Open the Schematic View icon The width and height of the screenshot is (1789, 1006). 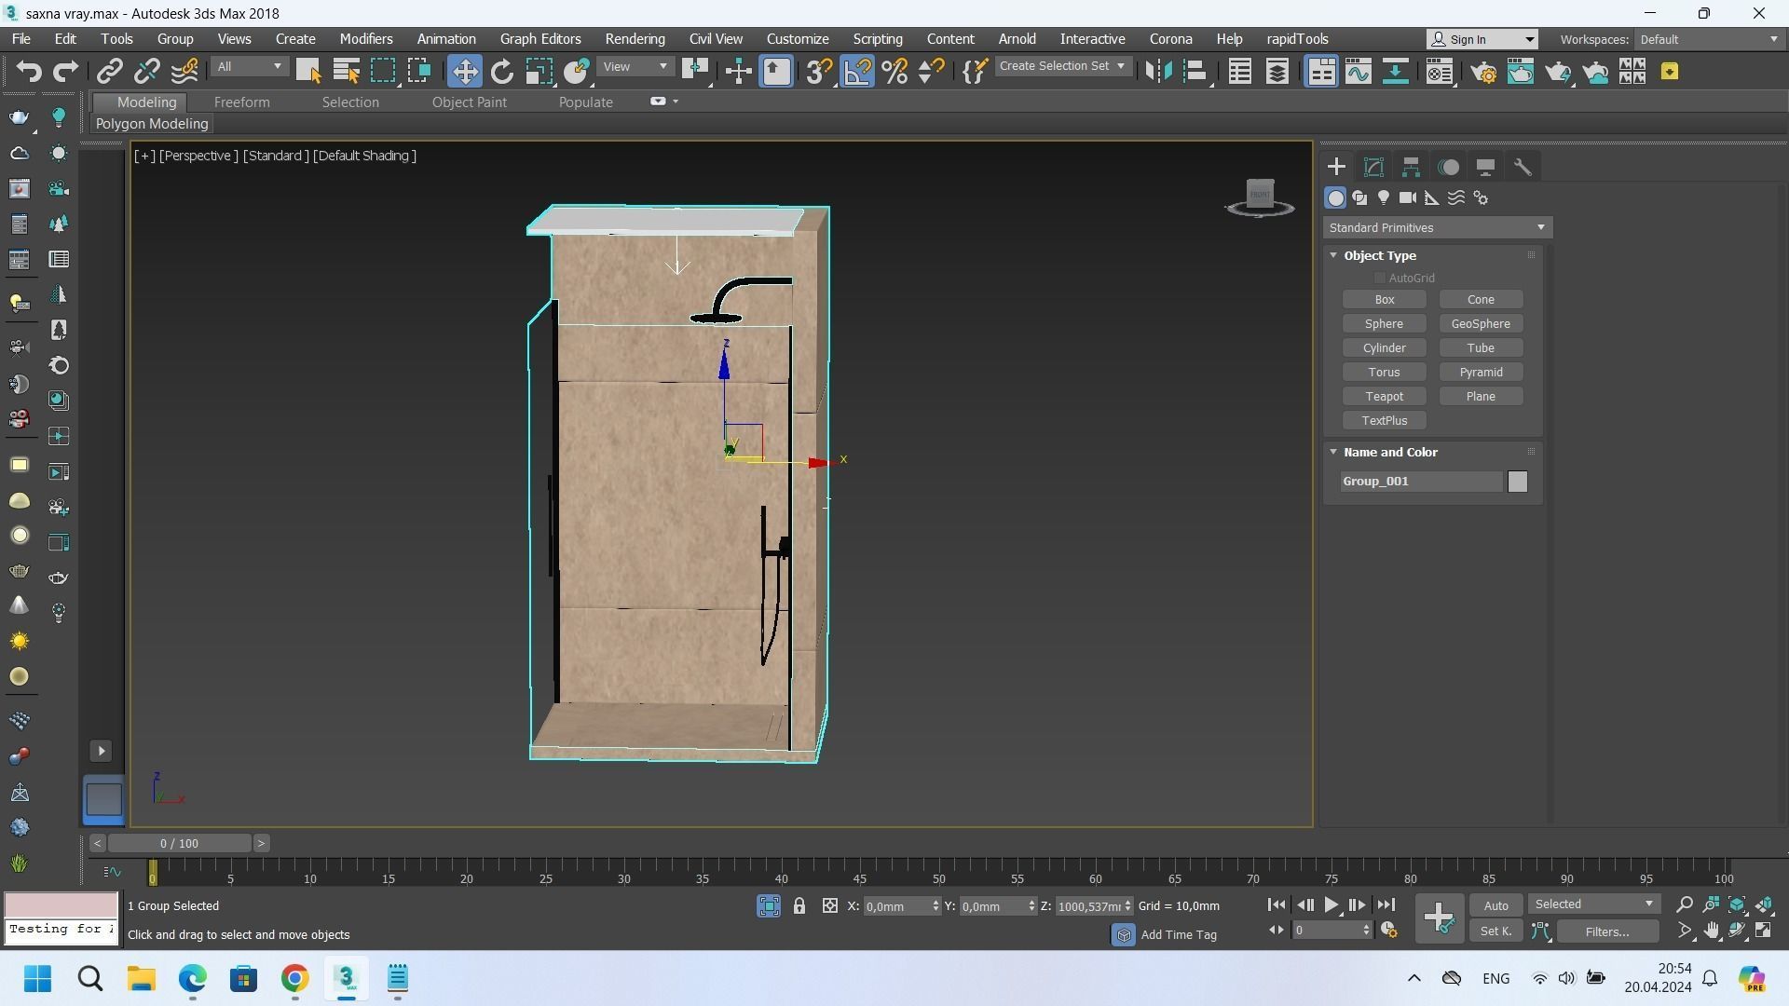pyautogui.click(x=1395, y=72)
